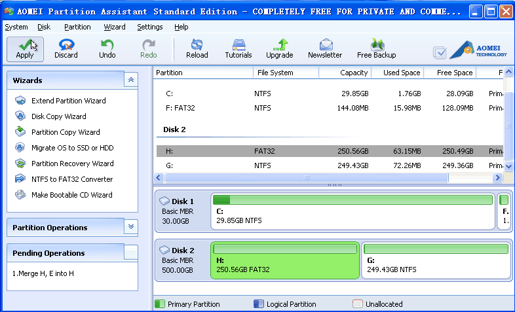Sort by Used Space column header

pyautogui.click(x=398, y=73)
